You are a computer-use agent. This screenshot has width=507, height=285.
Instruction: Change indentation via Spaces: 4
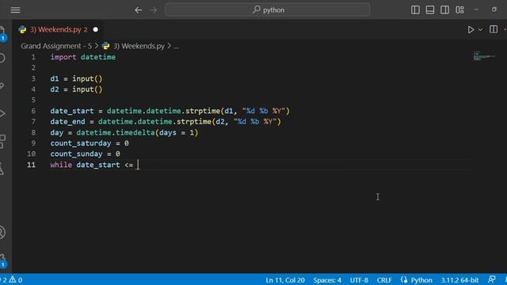327,280
